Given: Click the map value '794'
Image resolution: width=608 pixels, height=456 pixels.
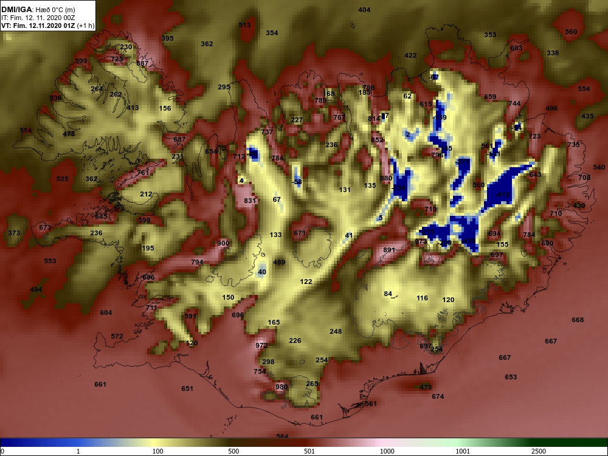Looking at the screenshot, I should [197, 262].
